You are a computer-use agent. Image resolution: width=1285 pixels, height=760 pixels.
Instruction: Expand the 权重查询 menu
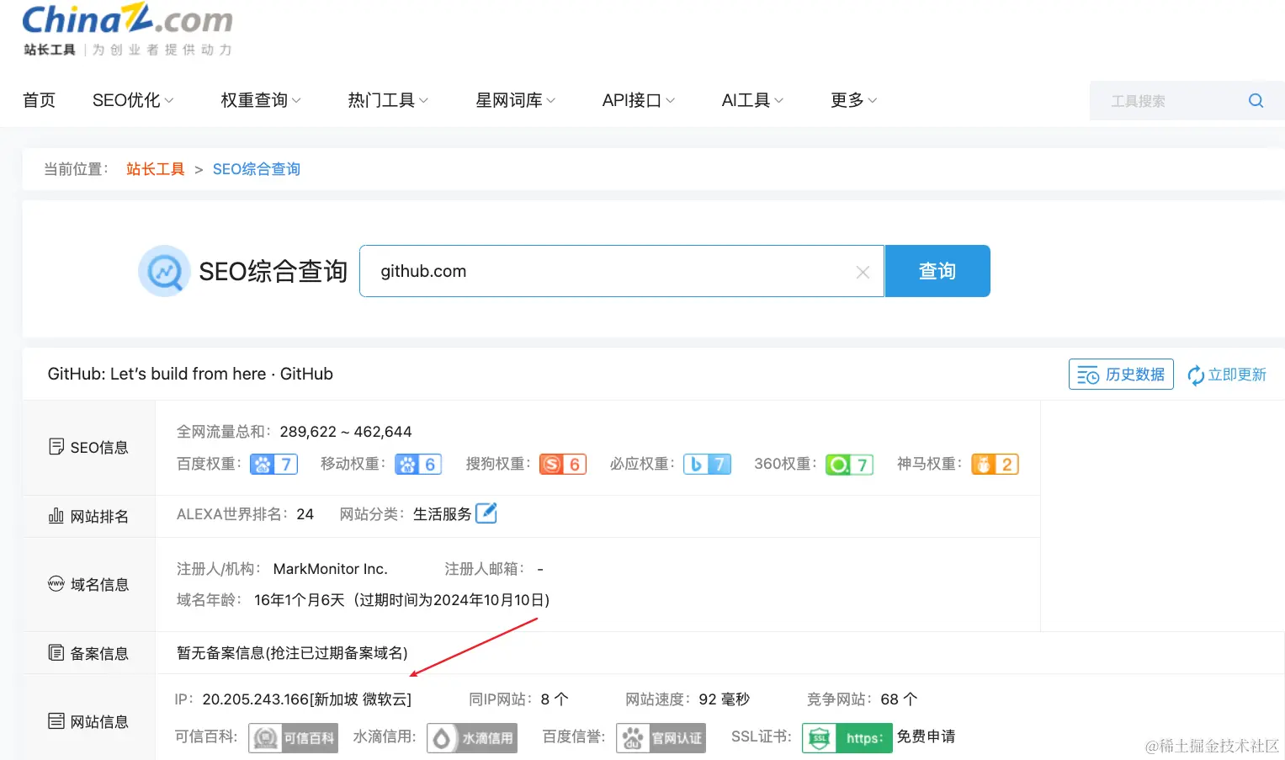[261, 100]
